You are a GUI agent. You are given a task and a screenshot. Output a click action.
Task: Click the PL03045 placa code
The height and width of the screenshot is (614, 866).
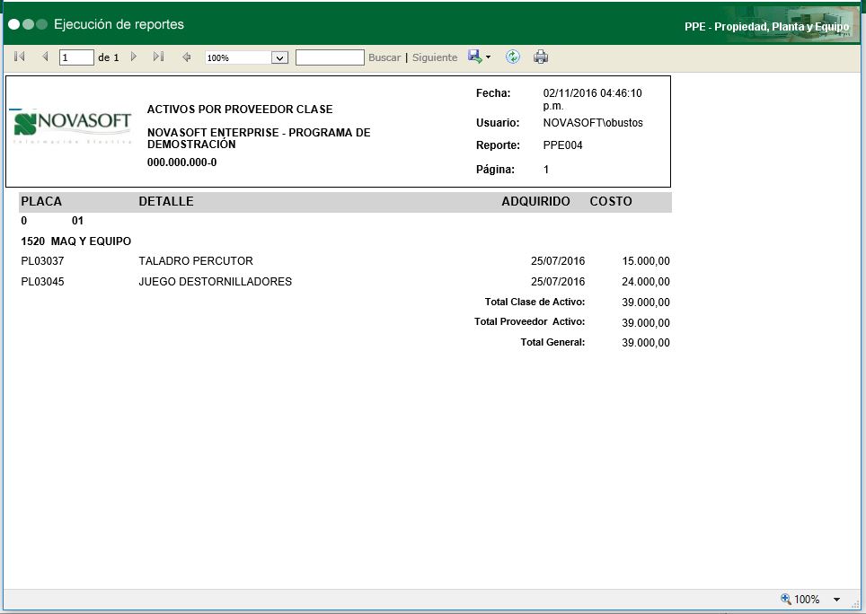[42, 282]
